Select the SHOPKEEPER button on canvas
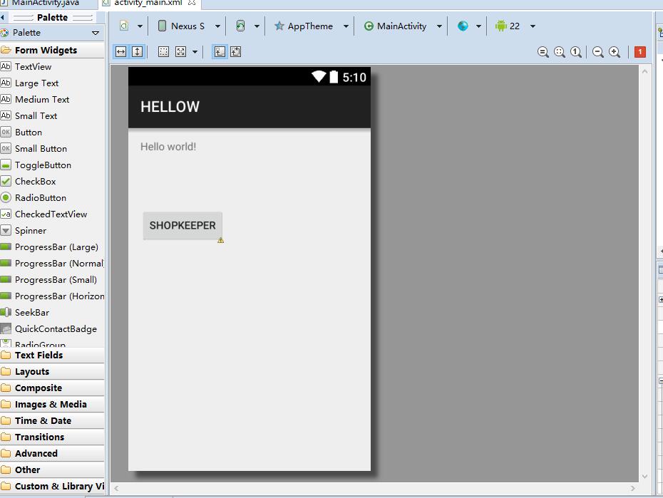 (x=183, y=226)
